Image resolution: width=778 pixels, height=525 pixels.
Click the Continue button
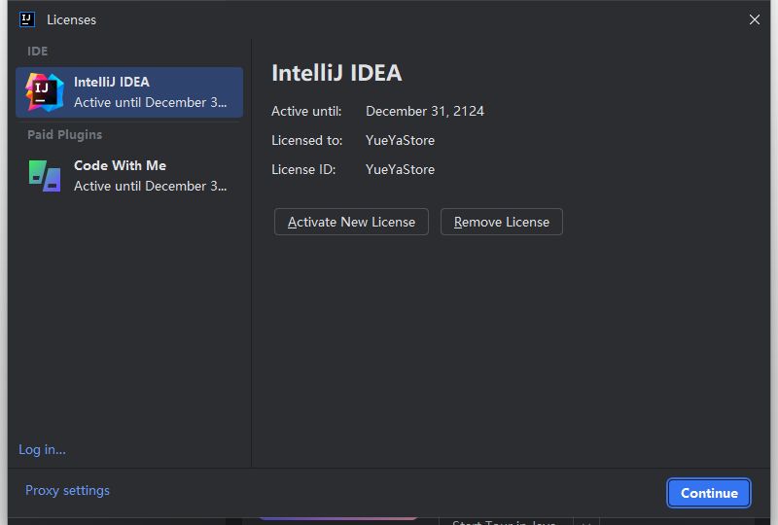click(709, 493)
